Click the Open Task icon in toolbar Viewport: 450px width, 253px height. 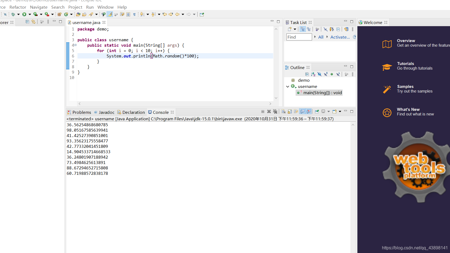[x=84, y=14]
